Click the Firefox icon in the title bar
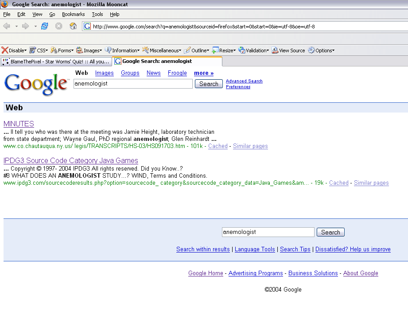The height and width of the screenshot is (315, 408). tap(4, 4)
